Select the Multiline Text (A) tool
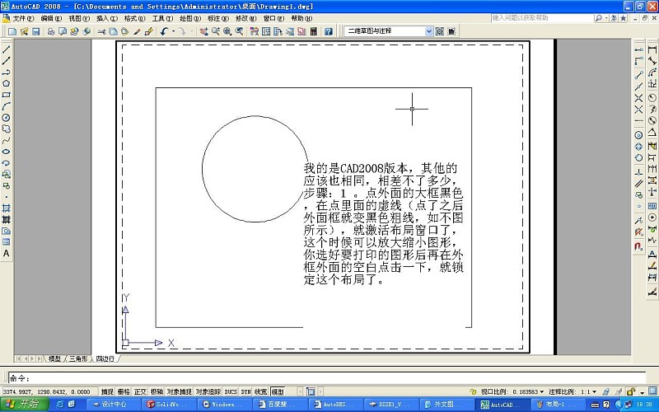Image resolution: width=659 pixels, height=412 pixels. 7,254
